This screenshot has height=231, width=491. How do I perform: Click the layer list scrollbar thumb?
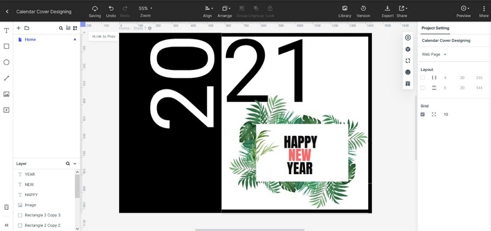(x=77, y=186)
